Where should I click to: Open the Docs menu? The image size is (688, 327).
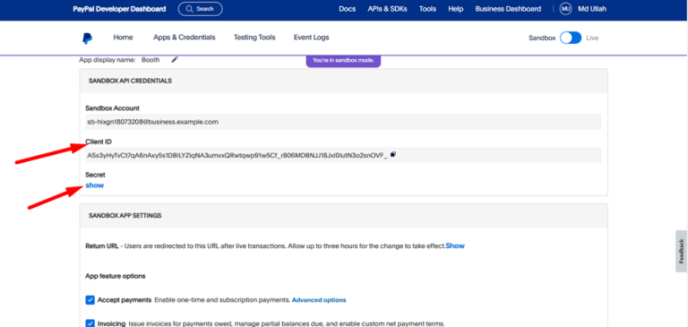click(347, 9)
